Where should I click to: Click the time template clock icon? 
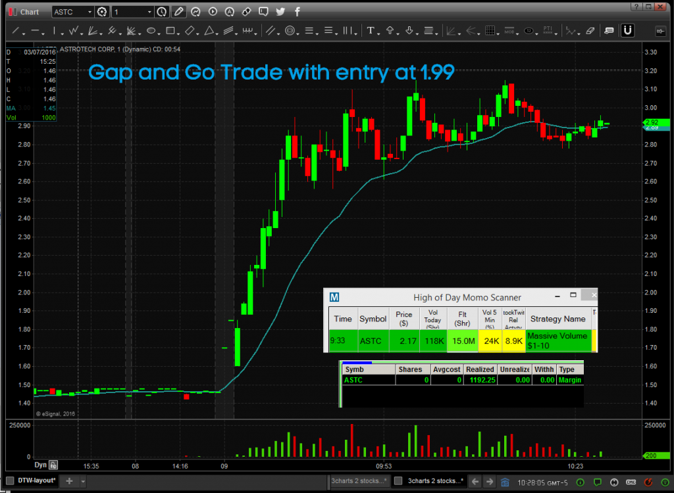point(162,12)
